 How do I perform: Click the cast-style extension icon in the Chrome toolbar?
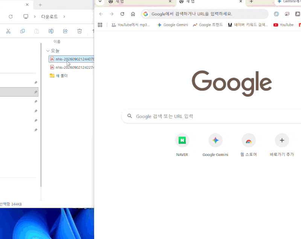point(287,14)
